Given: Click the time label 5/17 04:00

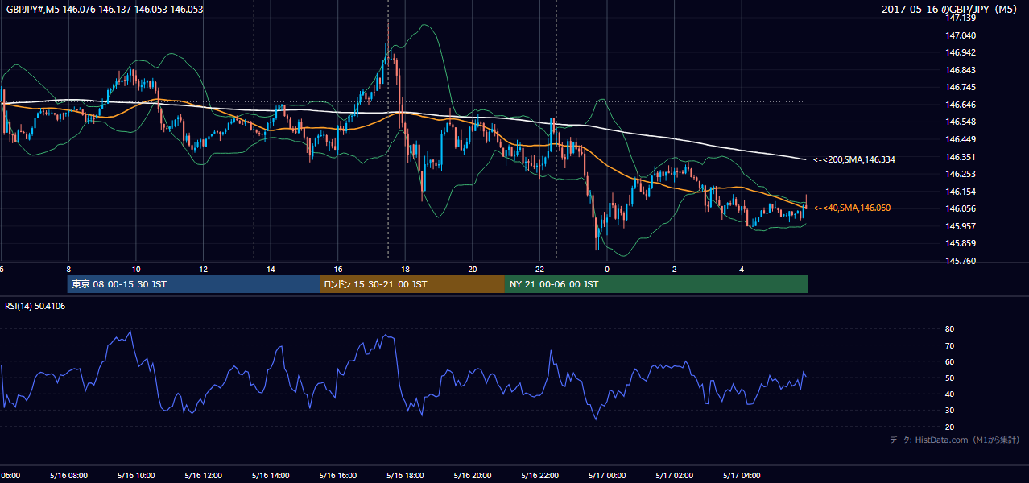Looking at the screenshot, I should coord(742,475).
